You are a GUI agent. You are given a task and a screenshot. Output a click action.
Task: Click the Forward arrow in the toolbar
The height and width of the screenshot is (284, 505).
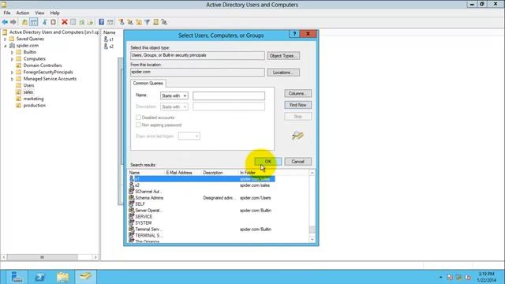[x=13, y=22]
